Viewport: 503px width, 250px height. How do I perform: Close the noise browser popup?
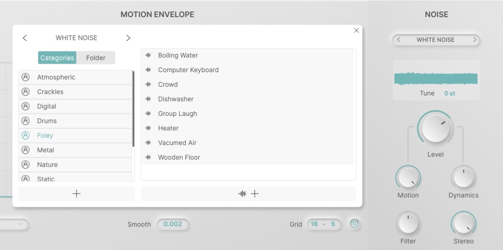point(356,30)
